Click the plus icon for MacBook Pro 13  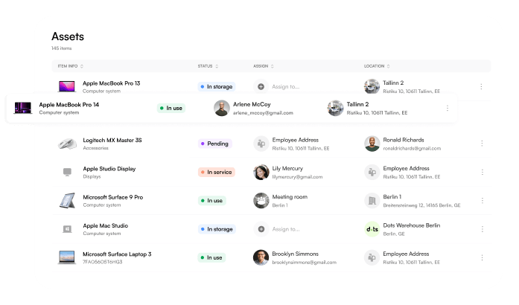[x=261, y=87]
